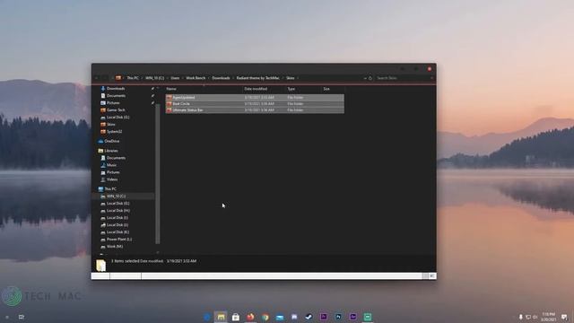Viewport: 574px width, 323px height.
Task: Click the Search Skins box
Action: [404, 78]
